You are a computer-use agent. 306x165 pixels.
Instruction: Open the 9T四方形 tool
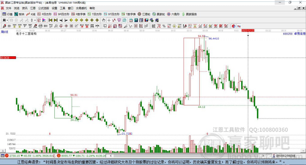[x=112, y=14]
